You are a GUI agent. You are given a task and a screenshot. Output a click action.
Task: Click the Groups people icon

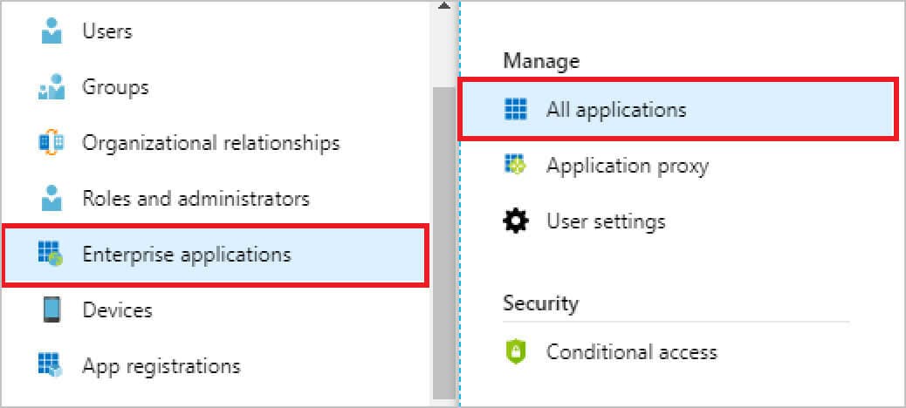pos(52,88)
